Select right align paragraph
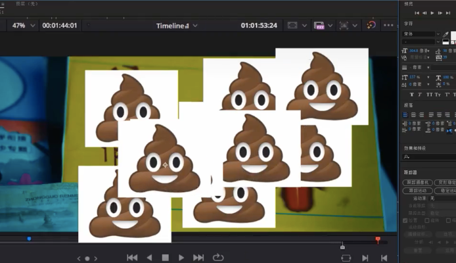 tap(422, 115)
